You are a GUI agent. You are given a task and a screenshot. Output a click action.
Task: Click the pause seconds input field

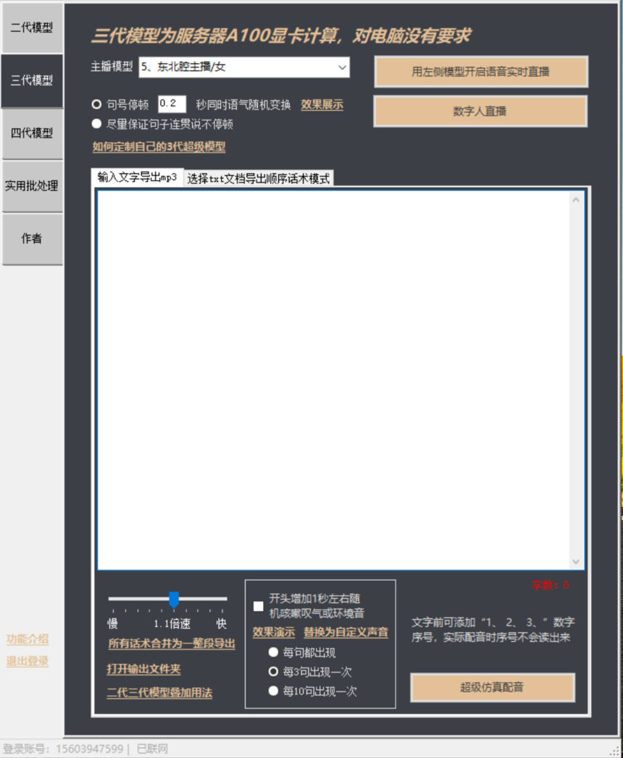tap(172, 104)
